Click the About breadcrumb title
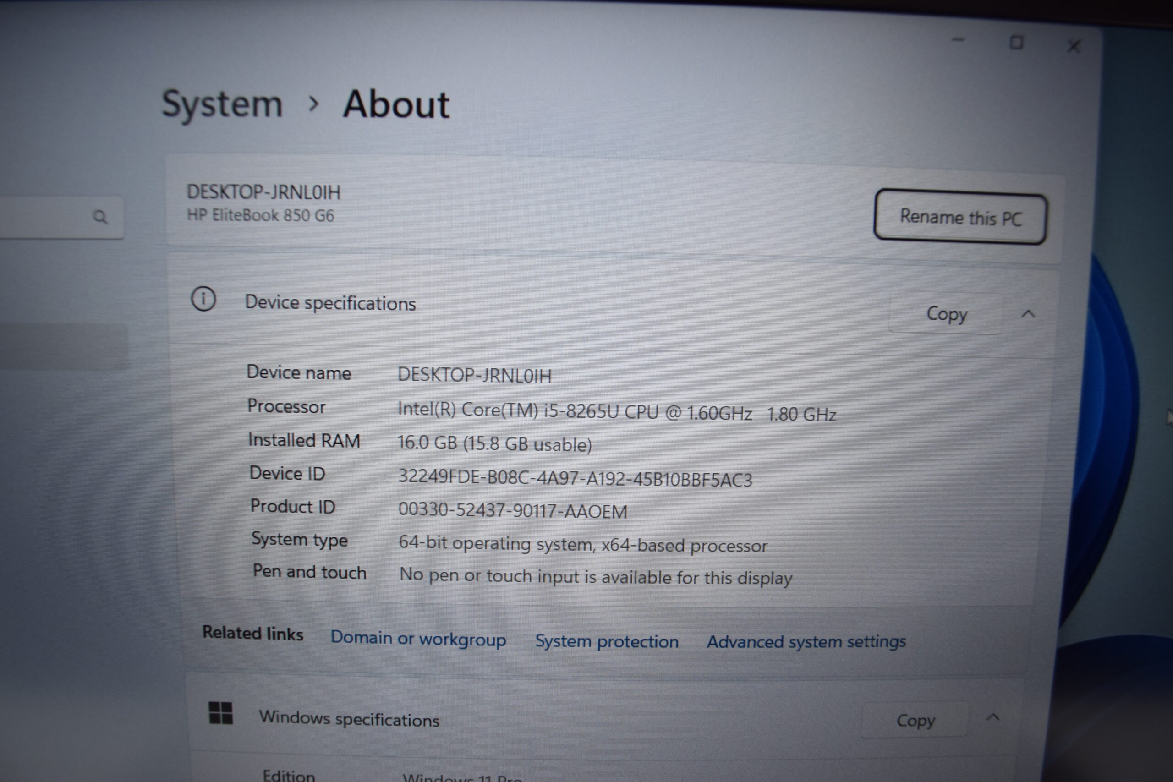The height and width of the screenshot is (782, 1173). pyautogui.click(x=396, y=104)
